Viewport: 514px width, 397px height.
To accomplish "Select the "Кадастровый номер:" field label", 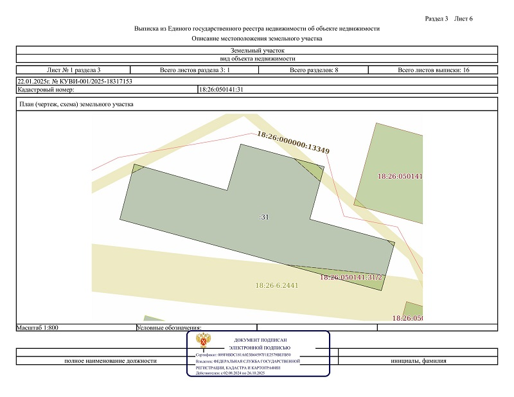I will click(x=46, y=90).
